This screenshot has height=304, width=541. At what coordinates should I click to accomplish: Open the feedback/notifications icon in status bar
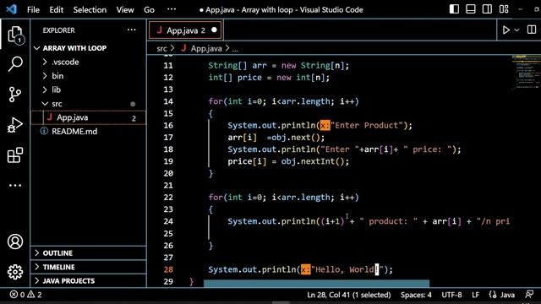point(529,295)
